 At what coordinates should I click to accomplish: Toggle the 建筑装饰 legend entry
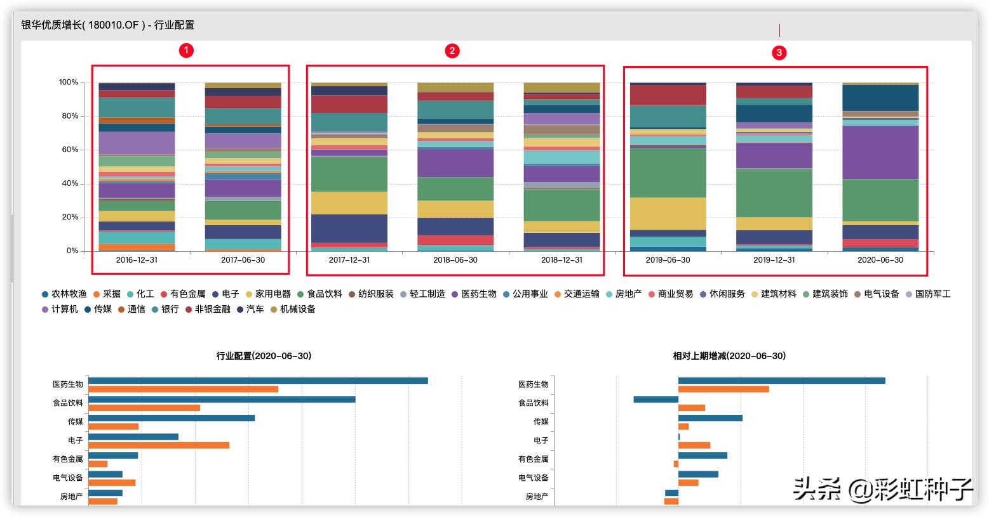(825, 294)
